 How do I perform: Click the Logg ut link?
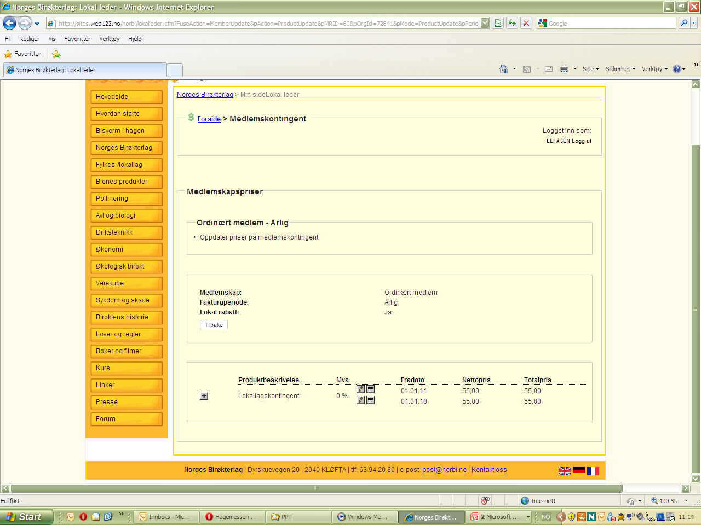[582, 141]
